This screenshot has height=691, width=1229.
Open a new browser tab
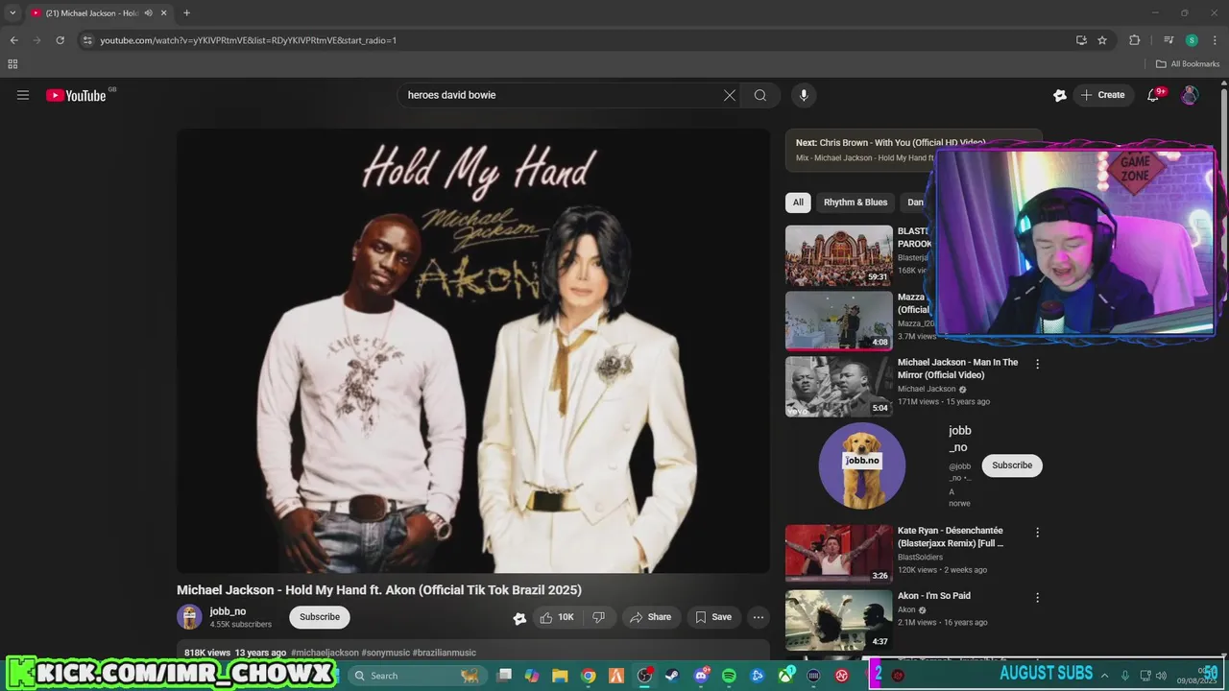[186, 13]
